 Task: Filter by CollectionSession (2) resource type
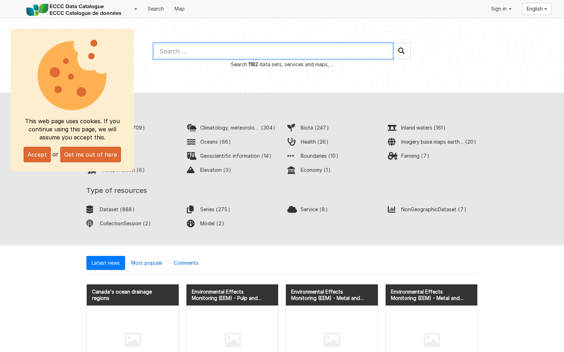(x=125, y=224)
